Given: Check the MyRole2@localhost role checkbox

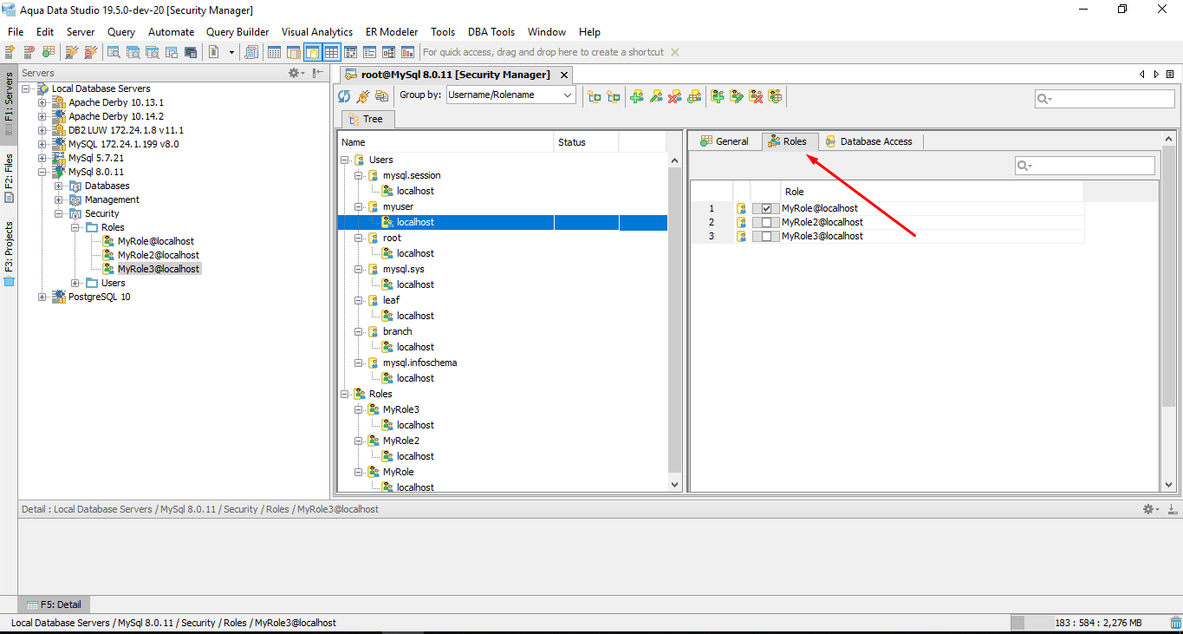Looking at the screenshot, I should click(x=766, y=222).
